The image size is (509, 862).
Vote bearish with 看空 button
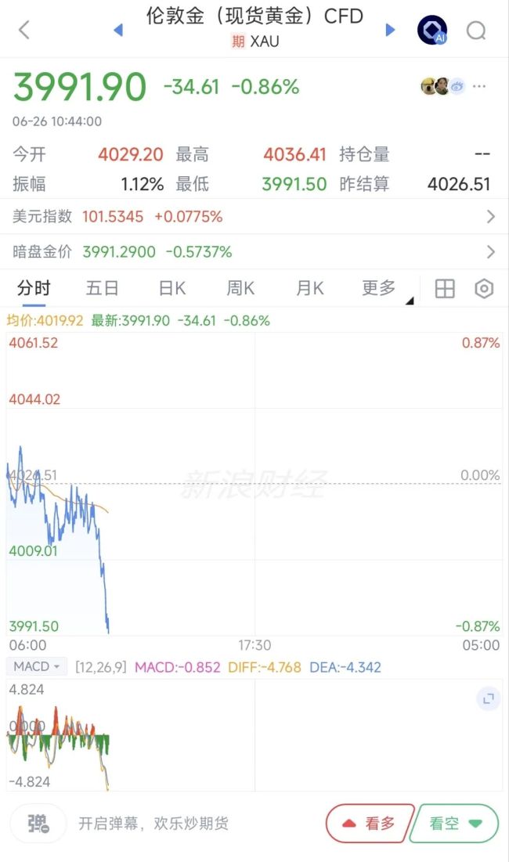point(455,823)
